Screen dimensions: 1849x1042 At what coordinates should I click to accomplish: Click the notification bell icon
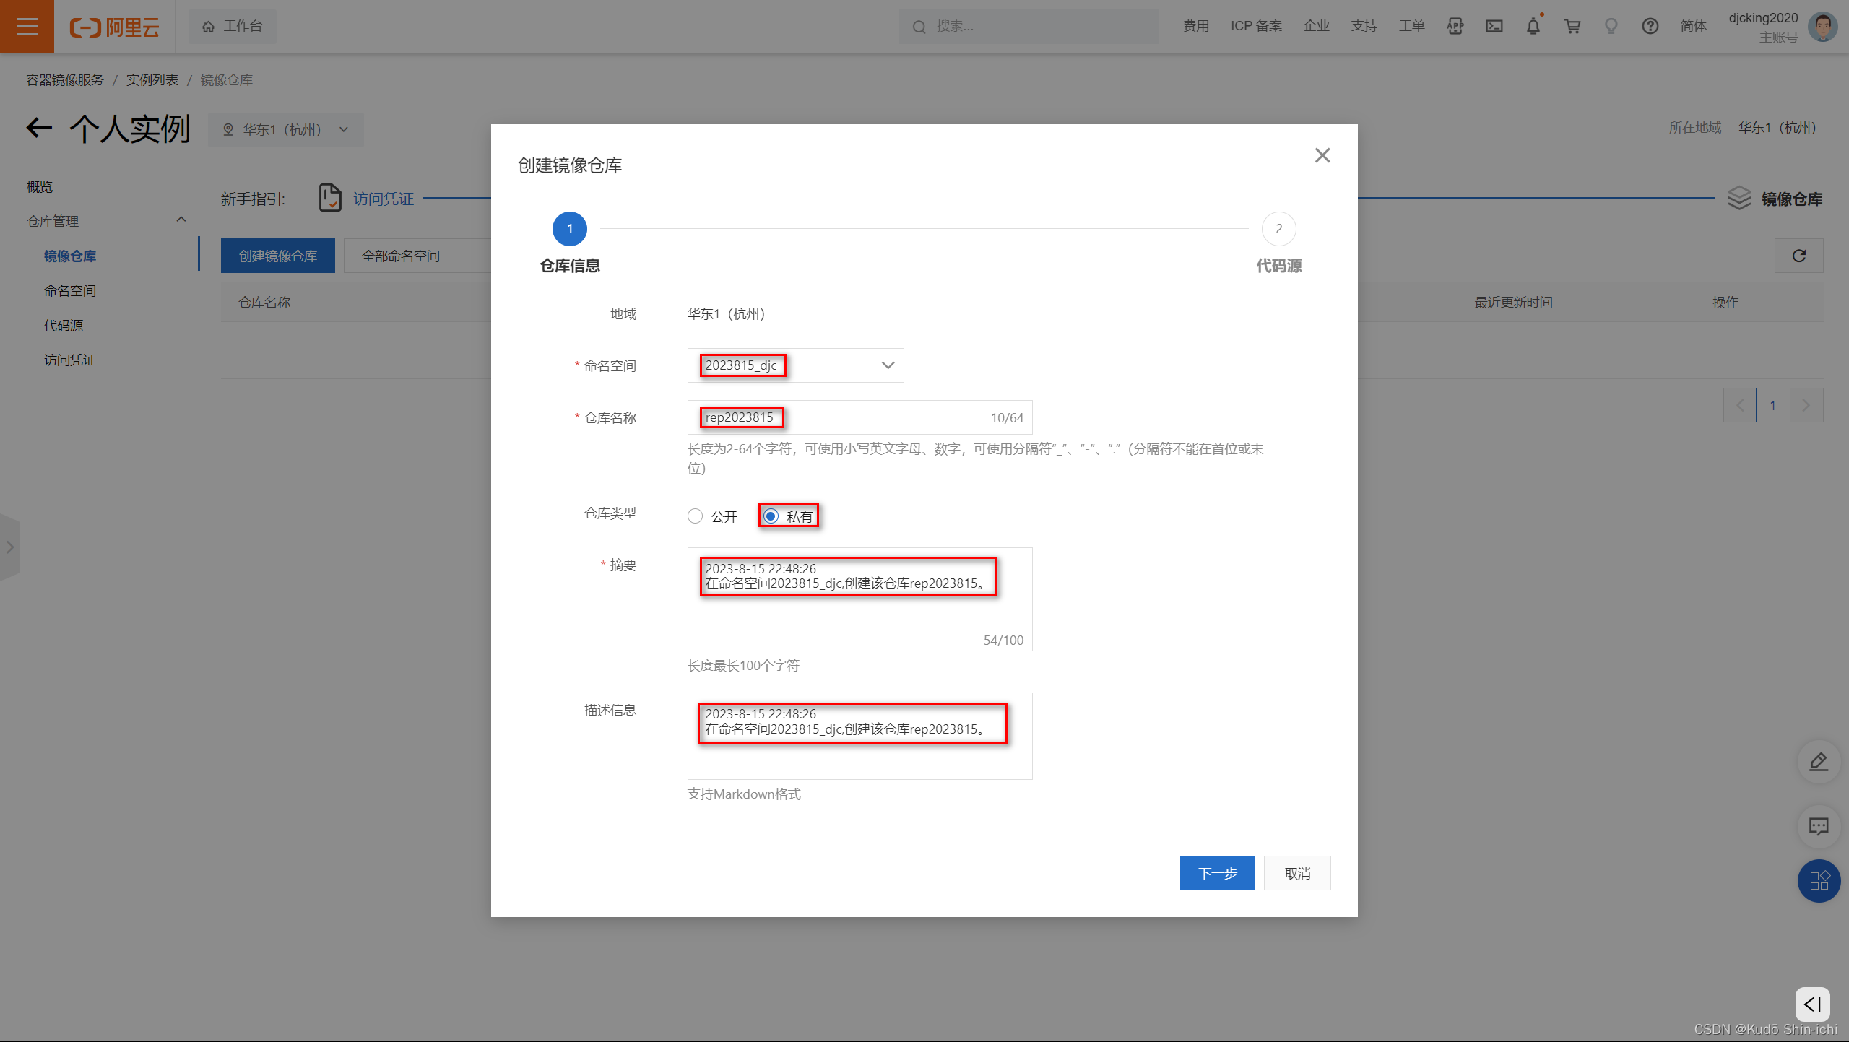click(x=1533, y=27)
